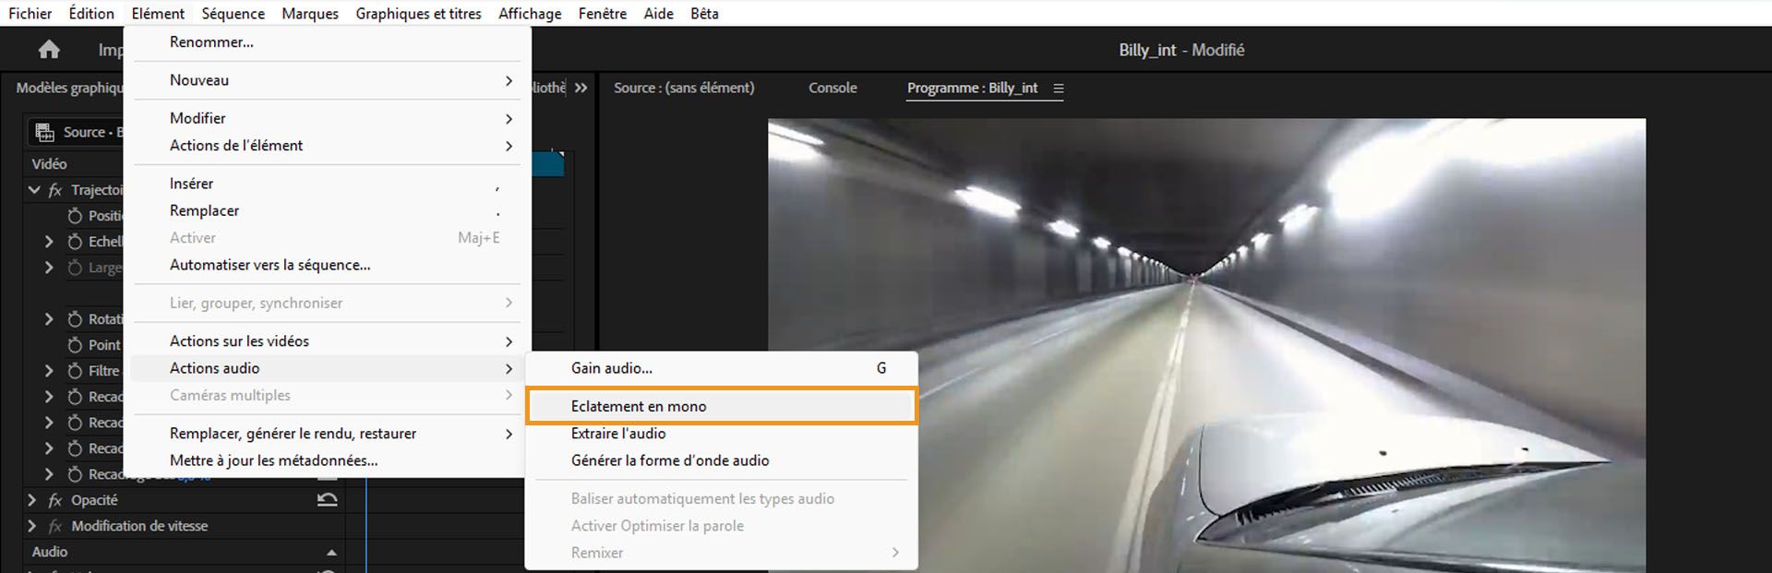Select Automatiser vers la séquence...
Screen dimensions: 1772x573
click(x=328, y=265)
